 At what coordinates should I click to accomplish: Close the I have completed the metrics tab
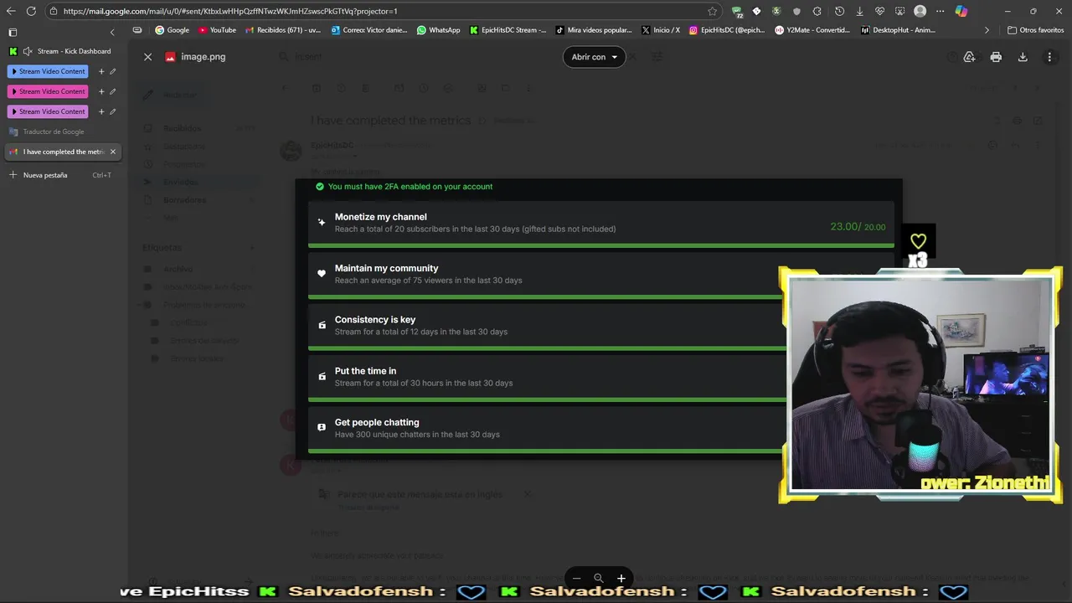click(x=113, y=152)
